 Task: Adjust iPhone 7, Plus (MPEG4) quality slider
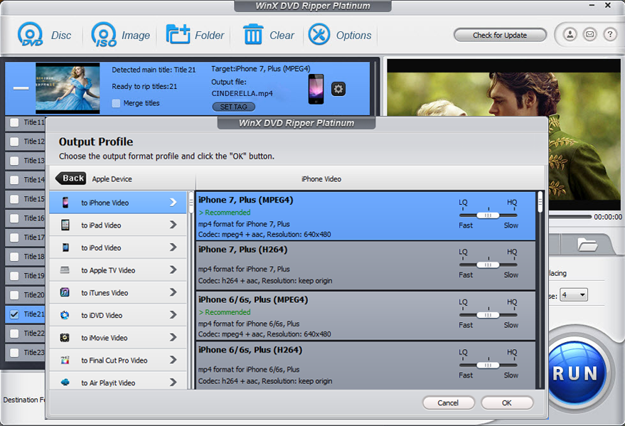(488, 215)
